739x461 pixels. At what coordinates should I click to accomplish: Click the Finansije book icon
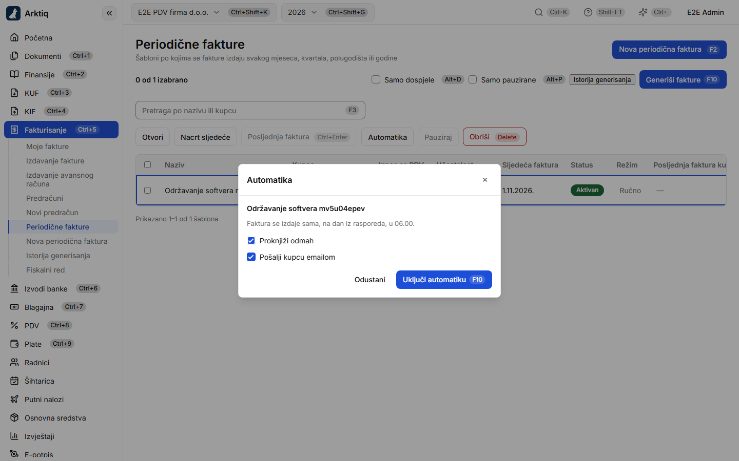coord(14,75)
